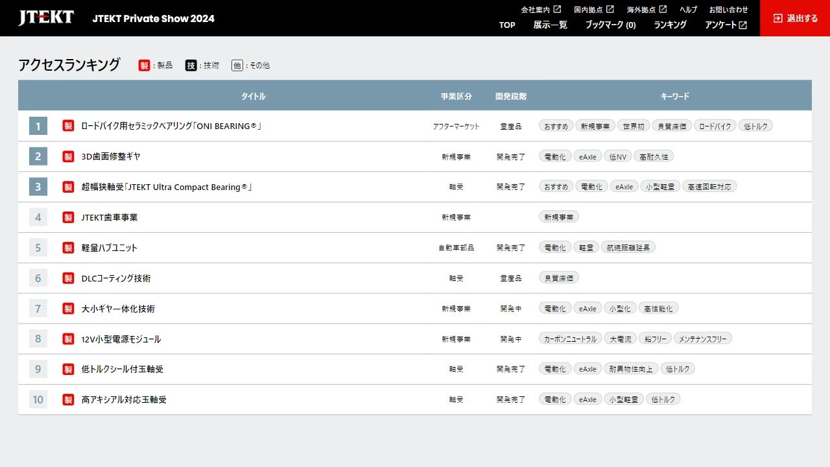Click the 航続距離延長 keyword tag

point(628,248)
